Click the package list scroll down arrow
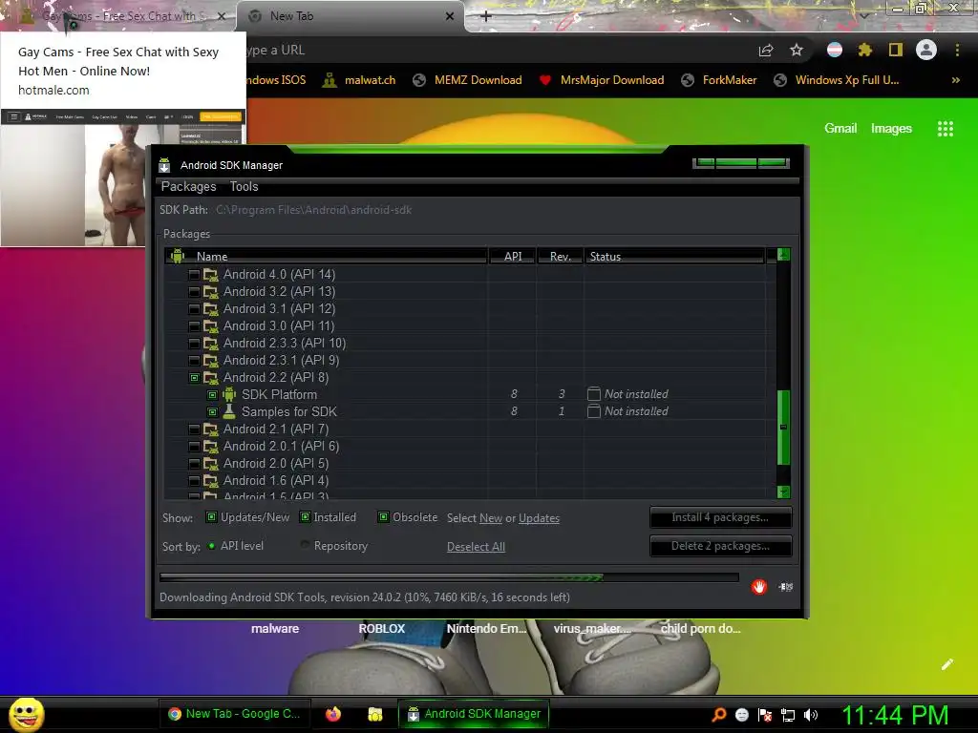 (x=783, y=492)
